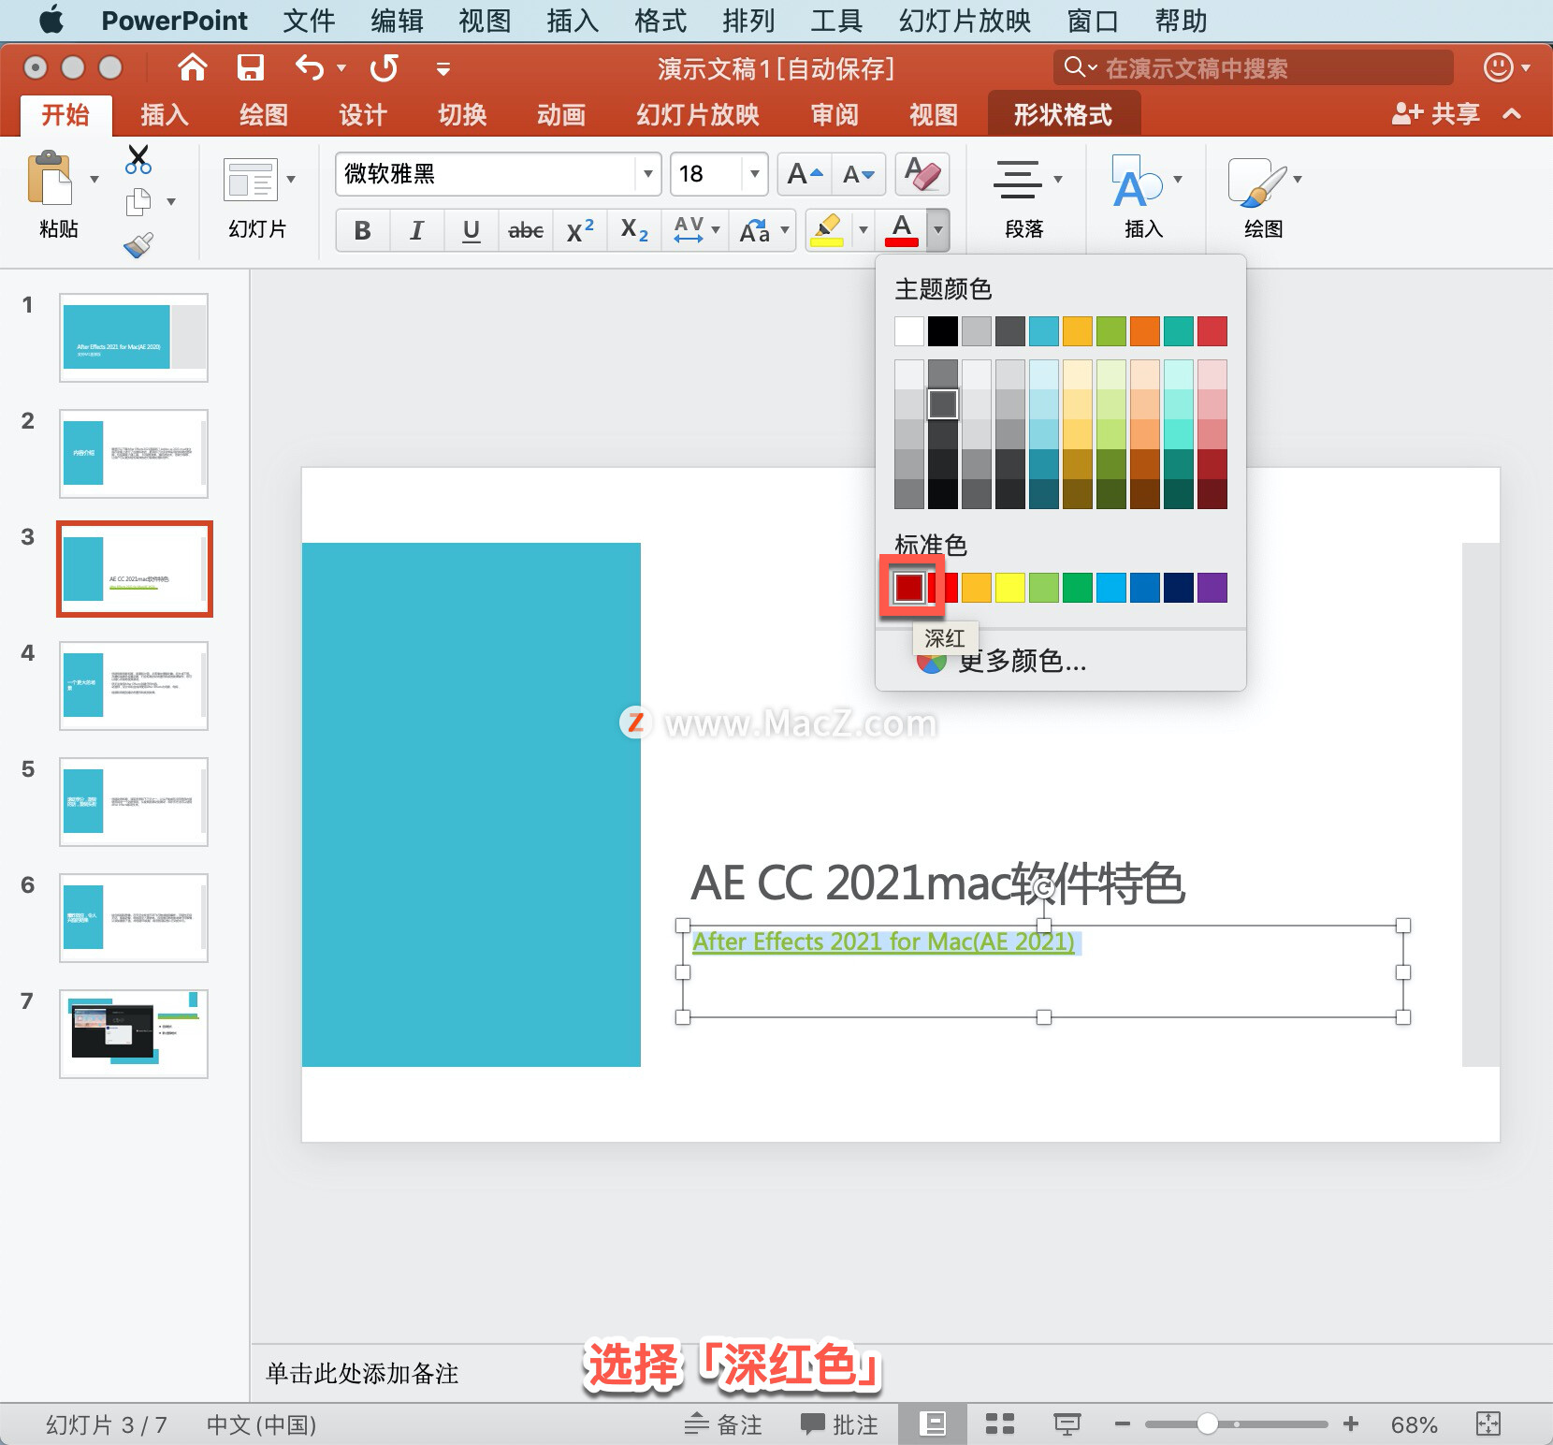This screenshot has height=1445, width=1553.
Task: Switch to the 插入 ribbon tab
Action: [x=165, y=114]
